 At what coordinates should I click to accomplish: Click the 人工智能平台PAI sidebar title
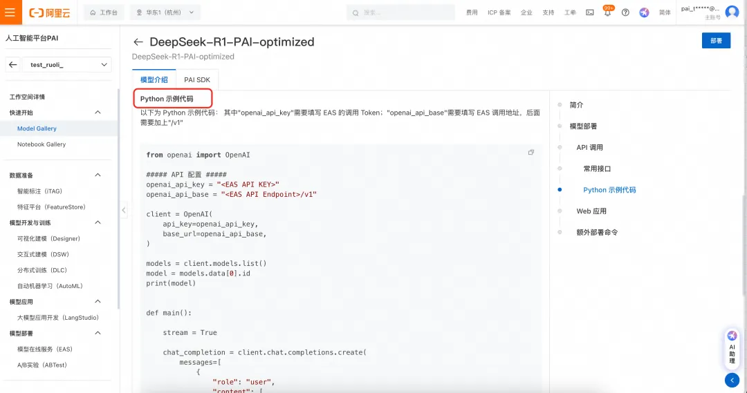pyautogui.click(x=32, y=38)
